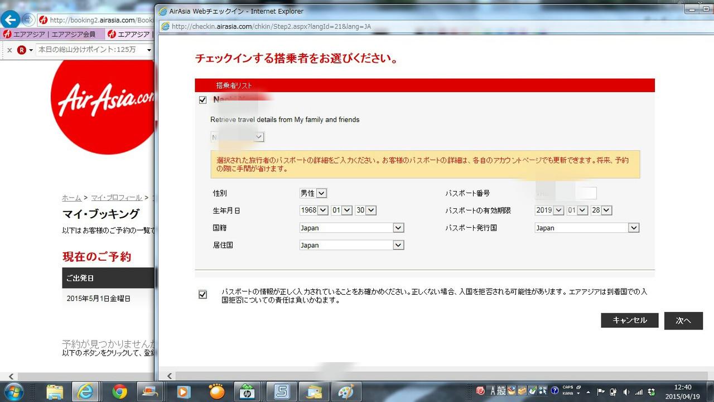Toggle the passport confirmation checkbox
The width and height of the screenshot is (714, 402).
pos(202,295)
